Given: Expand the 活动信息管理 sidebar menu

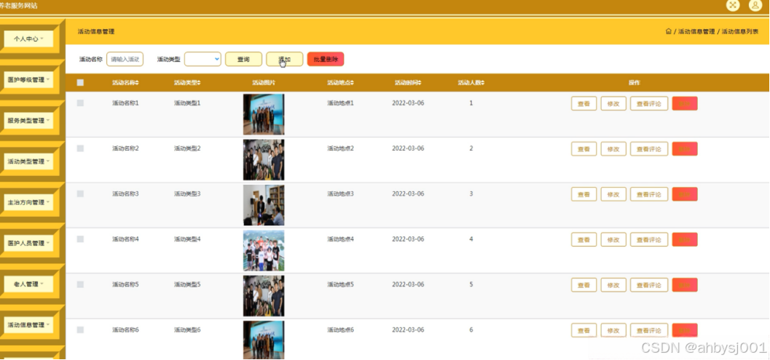Looking at the screenshot, I should [28, 324].
